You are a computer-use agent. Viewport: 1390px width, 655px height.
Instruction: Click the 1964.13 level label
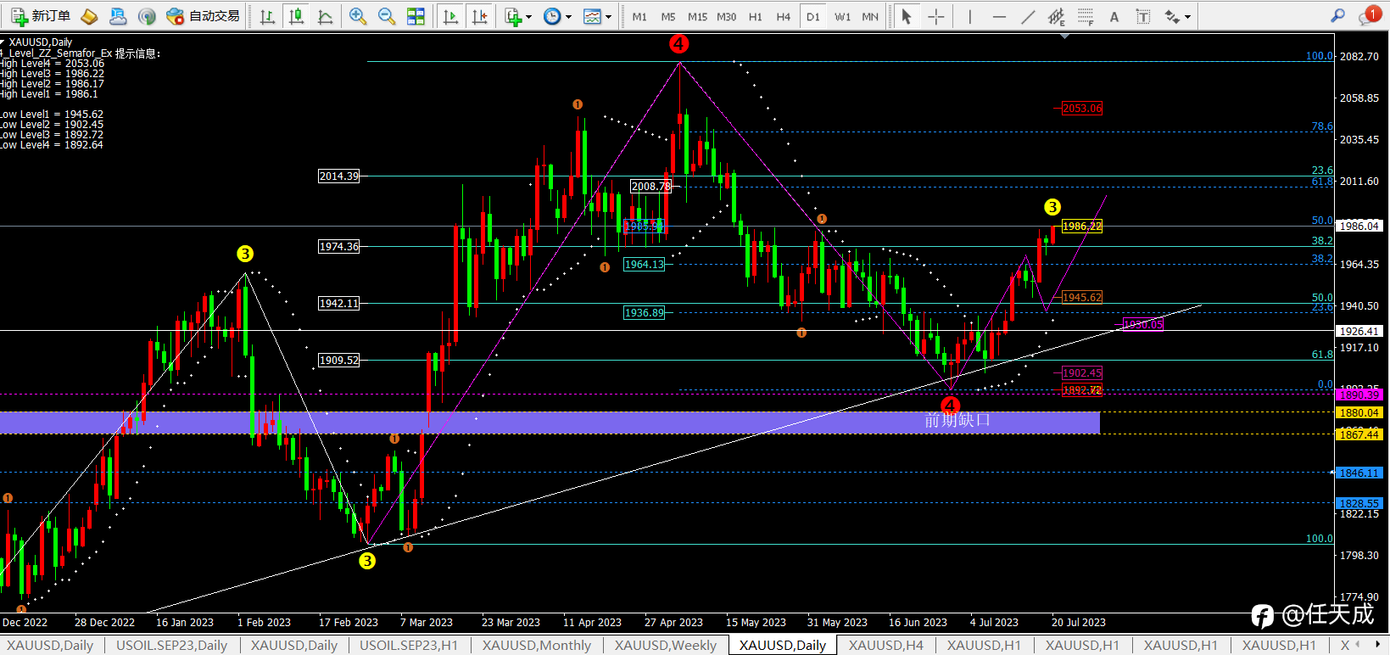tap(644, 265)
